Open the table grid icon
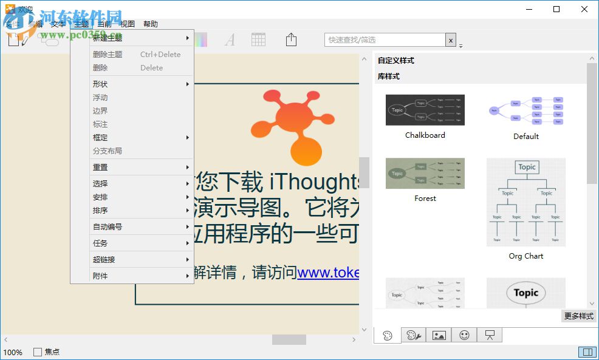599x360 pixels. (x=258, y=39)
